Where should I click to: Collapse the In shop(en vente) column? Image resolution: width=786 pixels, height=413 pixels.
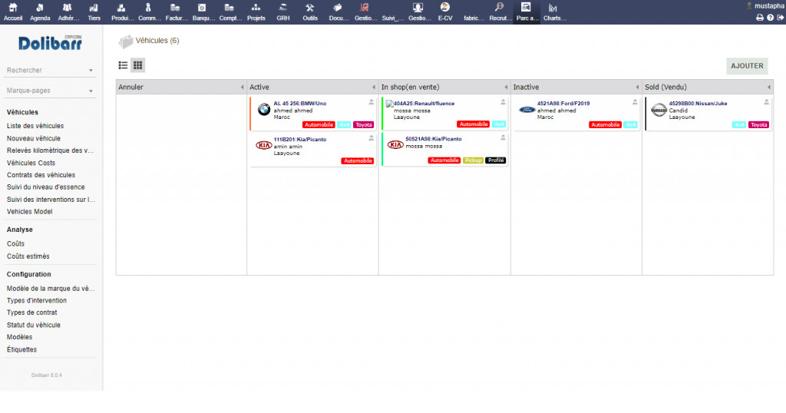pos(506,88)
